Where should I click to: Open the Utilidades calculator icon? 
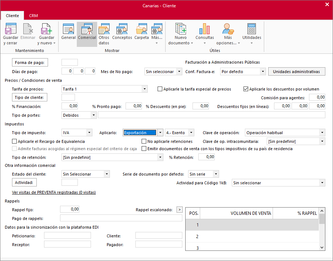point(252,29)
